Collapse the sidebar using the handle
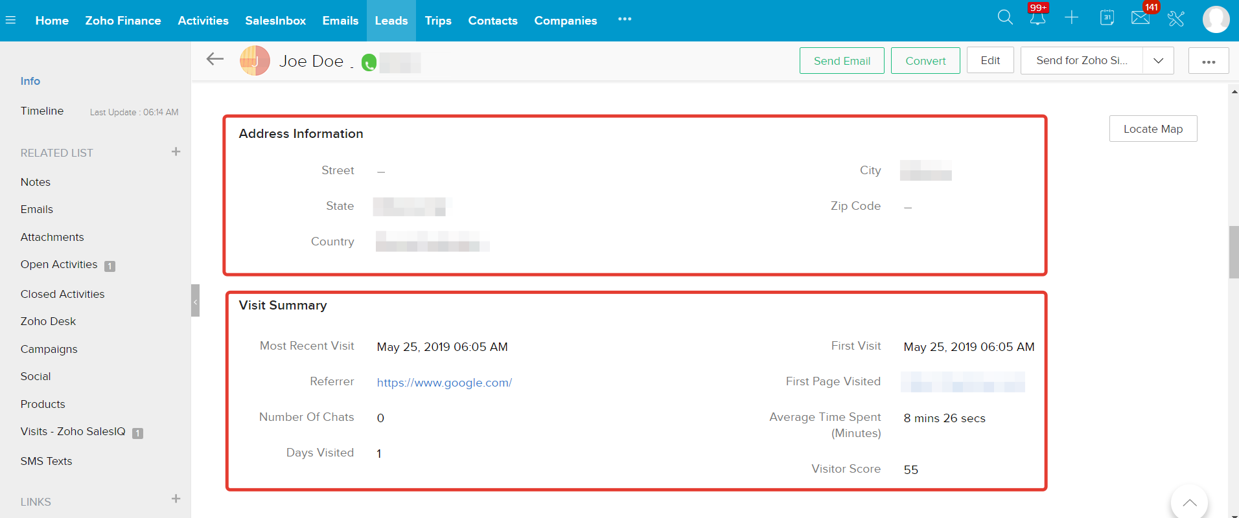The width and height of the screenshot is (1239, 518). tap(195, 300)
